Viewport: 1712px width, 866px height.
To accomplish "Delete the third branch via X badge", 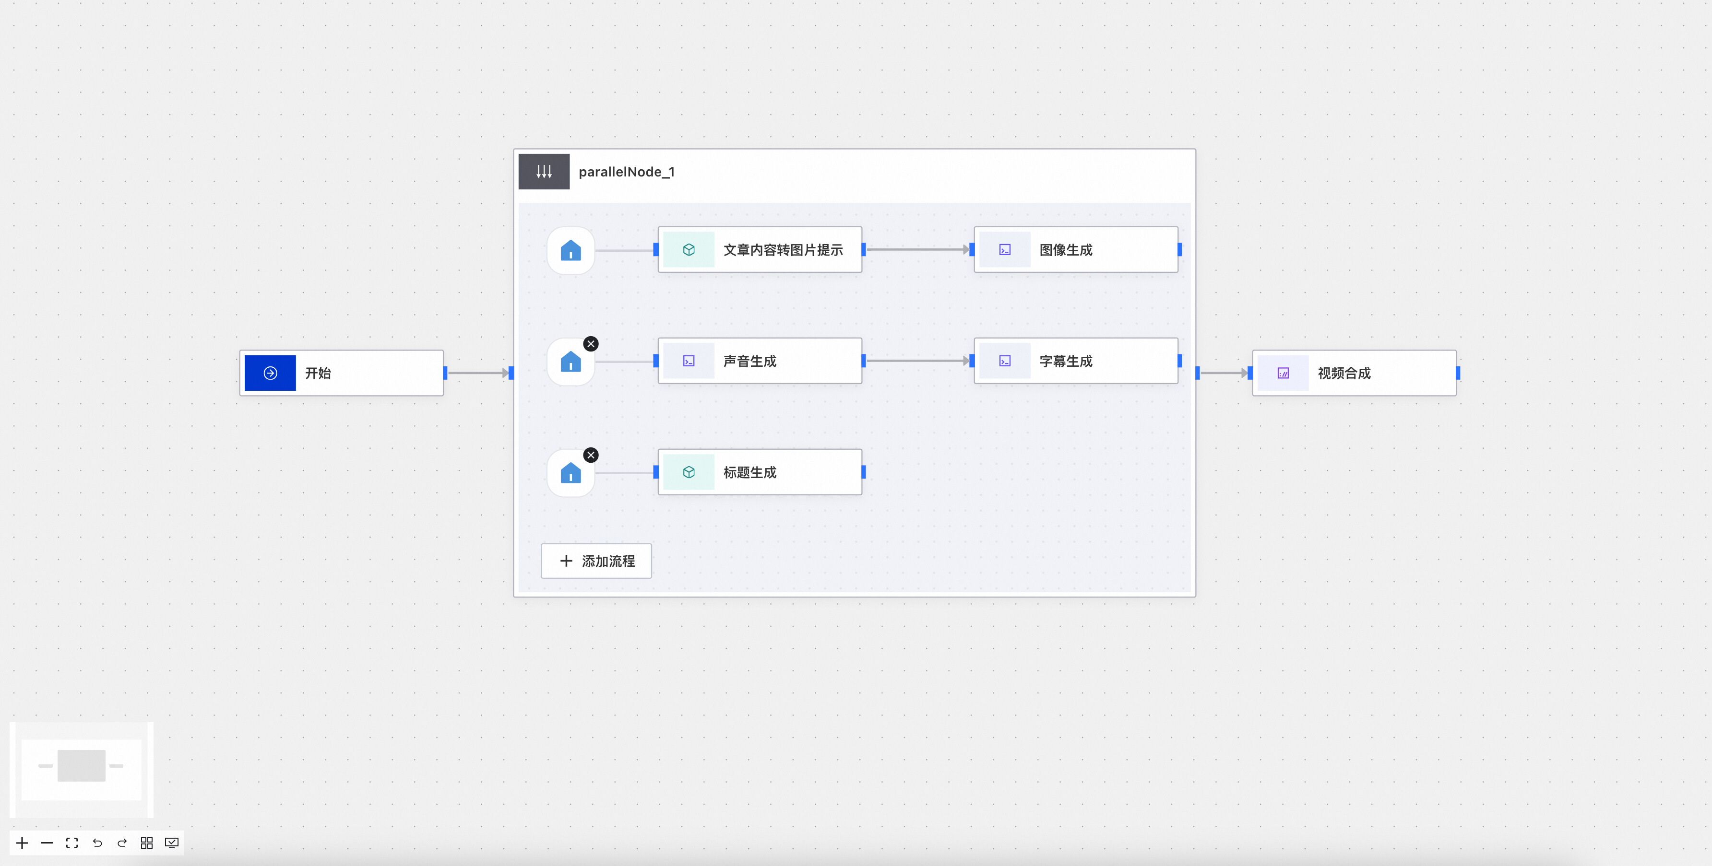I will pyautogui.click(x=591, y=455).
